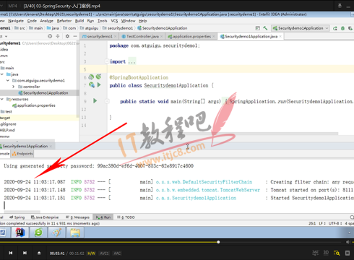Switch to the application.properties editor tab
The height and width of the screenshot is (260, 354).
tap(191, 36)
